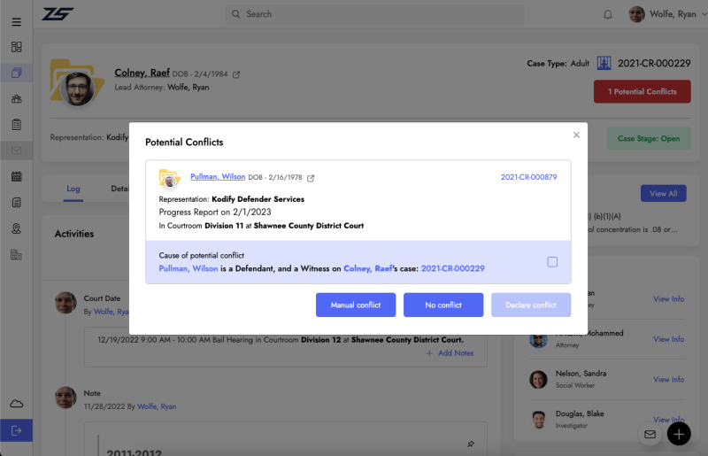Open Pullman, Wilson profile link in header
Viewport: 708px width, 456px height.
(218, 177)
